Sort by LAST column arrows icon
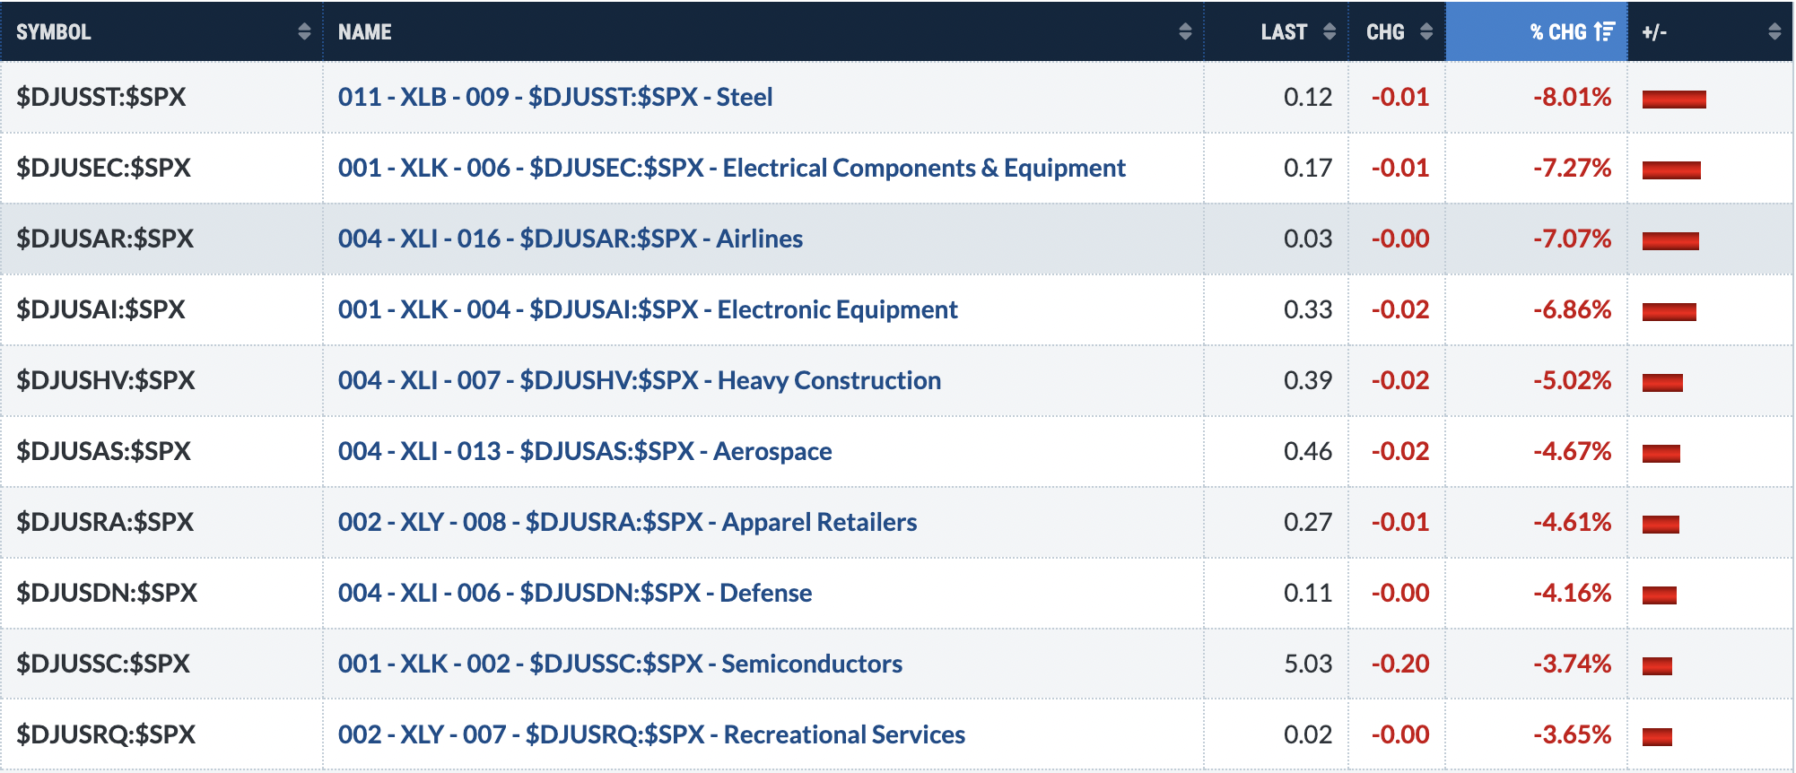 pos(1330,31)
